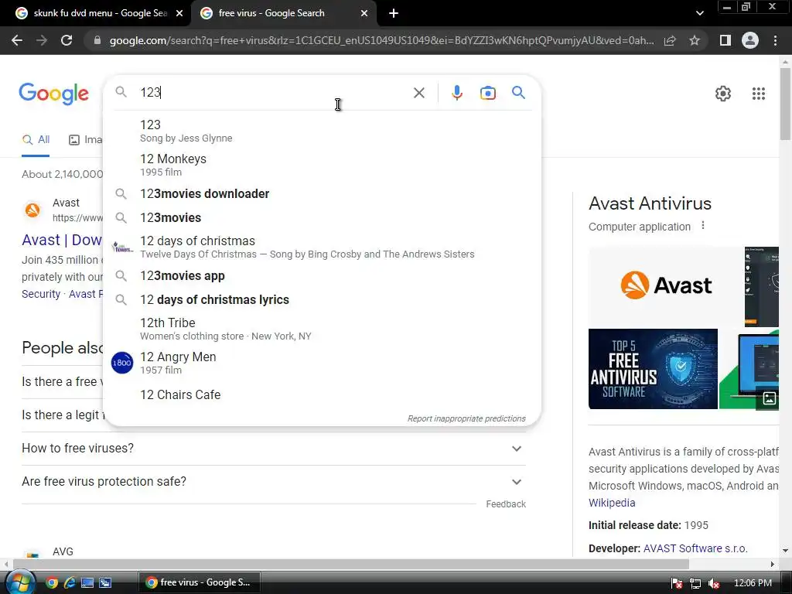792x594 pixels.
Task: Open the Wikipedia link for Avast Antivirus
Action: tap(612, 503)
